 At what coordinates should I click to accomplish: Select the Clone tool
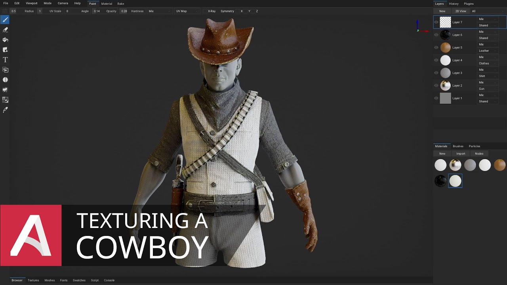click(5, 70)
